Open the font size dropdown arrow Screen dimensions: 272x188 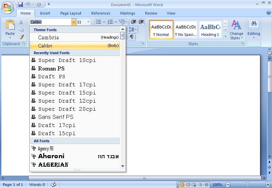(88, 22)
